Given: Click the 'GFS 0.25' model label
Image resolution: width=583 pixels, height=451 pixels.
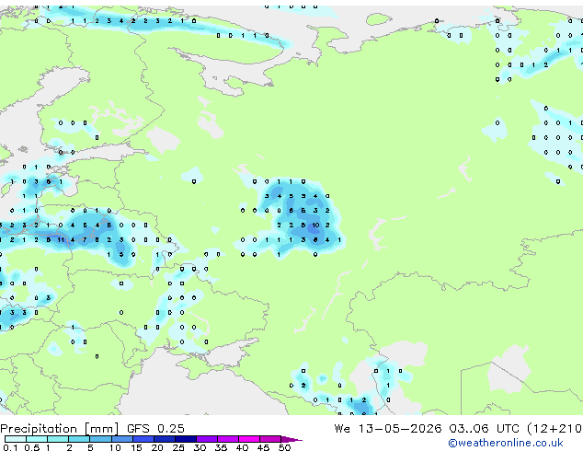Looking at the screenshot, I should pos(155,429).
